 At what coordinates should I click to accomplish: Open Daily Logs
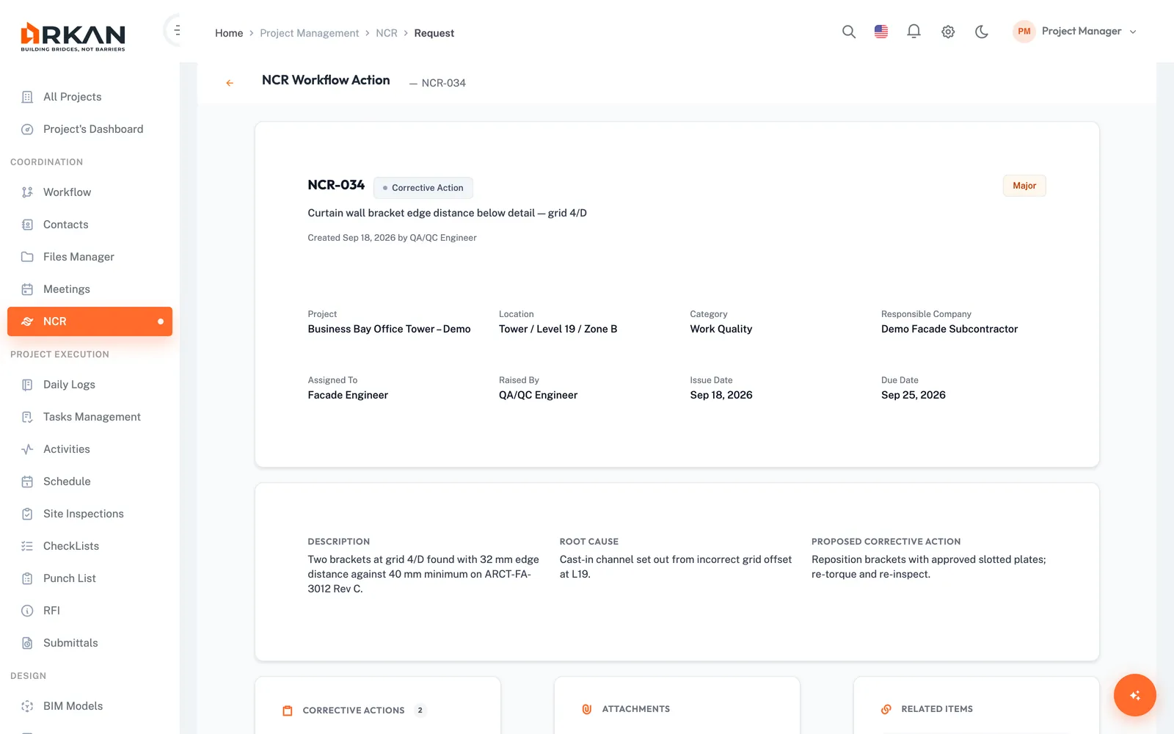90,385
